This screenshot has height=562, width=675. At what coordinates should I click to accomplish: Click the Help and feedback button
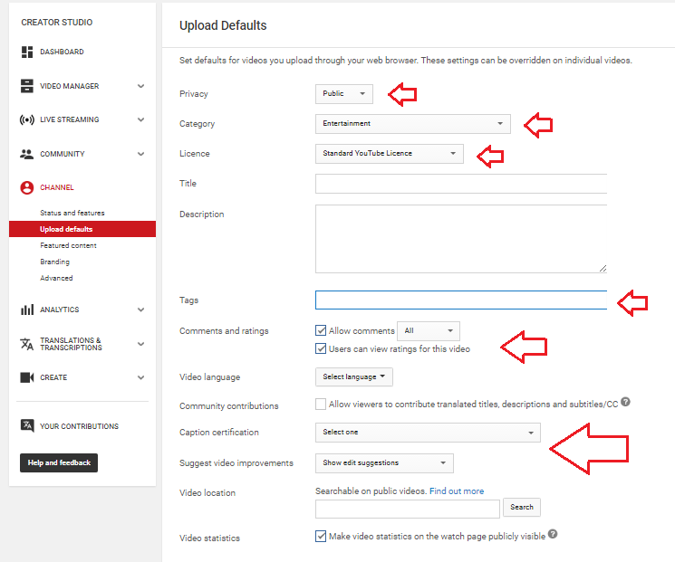[x=59, y=462]
